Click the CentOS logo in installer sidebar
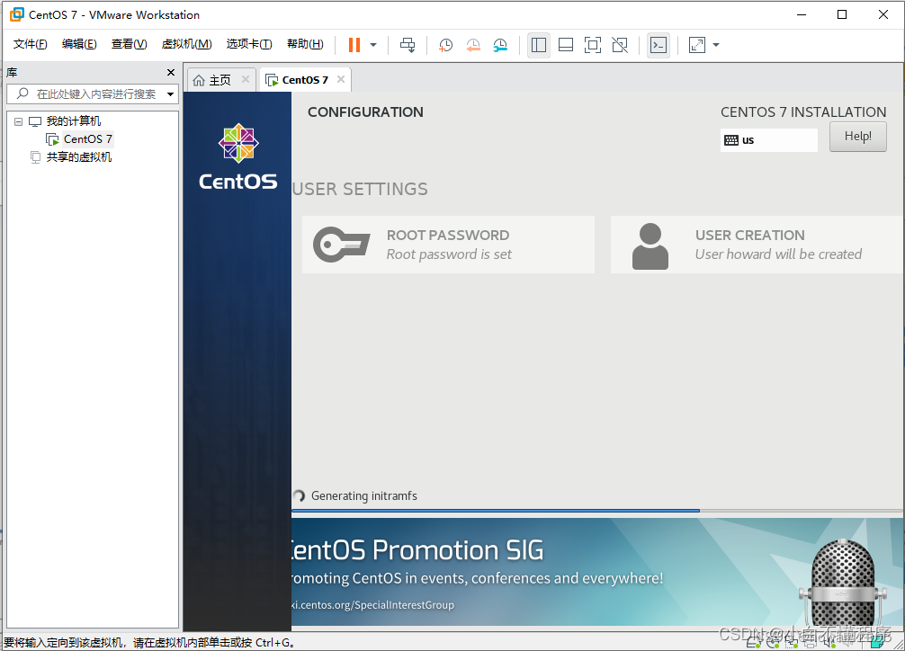905x651 pixels. (237, 156)
